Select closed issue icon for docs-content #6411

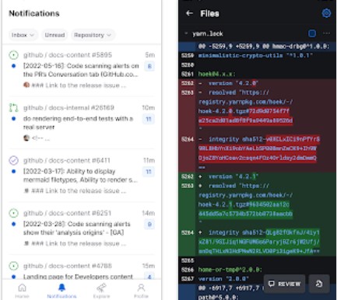pos(13,160)
